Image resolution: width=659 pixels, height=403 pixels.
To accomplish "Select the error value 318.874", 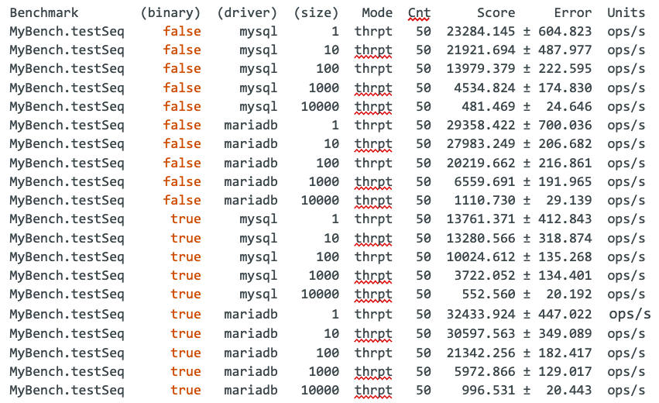I will pos(565,238).
